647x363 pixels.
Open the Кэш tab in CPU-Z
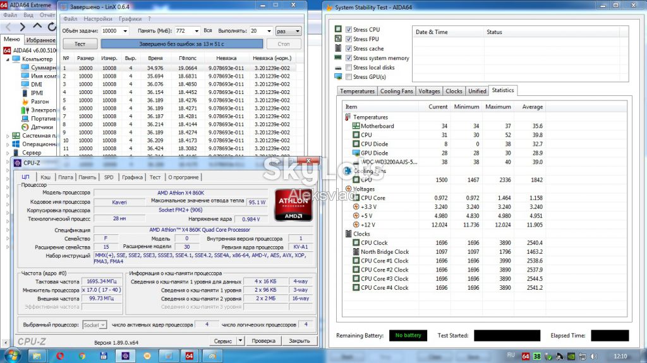pos(45,177)
